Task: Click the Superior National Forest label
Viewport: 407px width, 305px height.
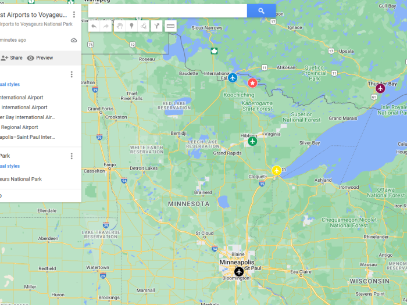Action: tap(302, 117)
